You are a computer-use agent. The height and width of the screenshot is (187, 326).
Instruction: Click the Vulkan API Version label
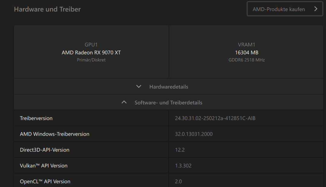pos(44,166)
